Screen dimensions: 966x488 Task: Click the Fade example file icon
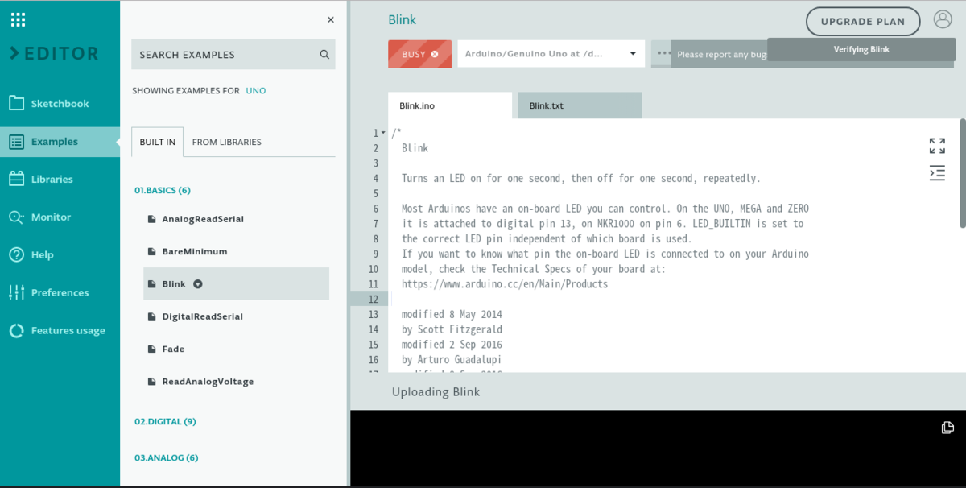[x=152, y=349]
